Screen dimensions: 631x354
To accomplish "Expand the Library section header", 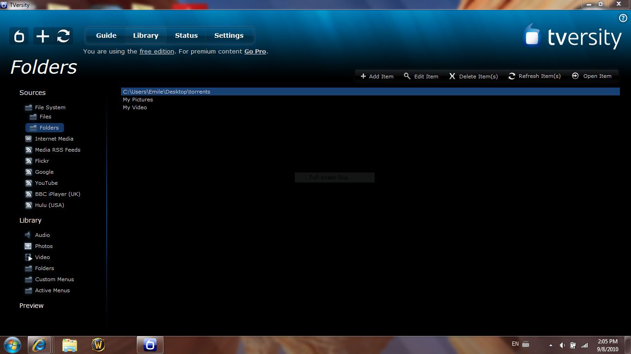I will coord(30,220).
